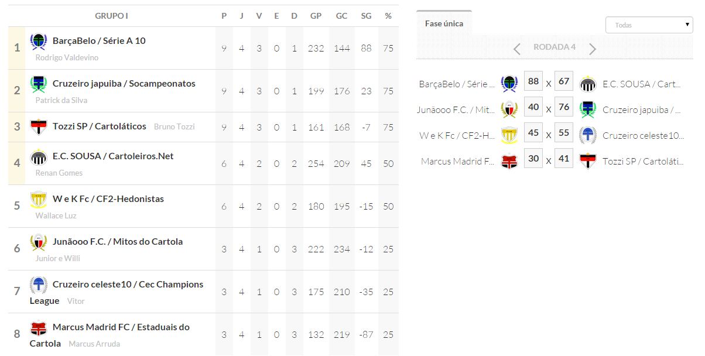Image resolution: width=705 pixels, height=356 pixels.
Task: Click the W e K Fc yellow crest in standings
Action: pos(39,200)
